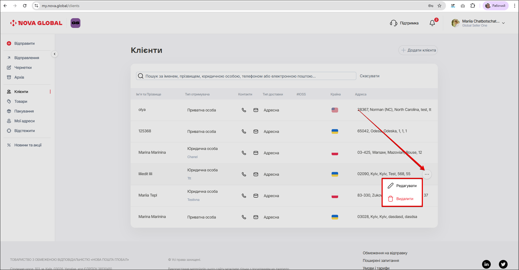Open Пакування in the sidebar

24,111
